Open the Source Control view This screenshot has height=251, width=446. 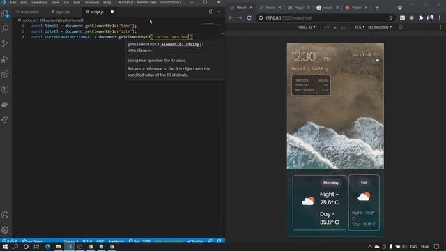pyautogui.click(x=5, y=43)
